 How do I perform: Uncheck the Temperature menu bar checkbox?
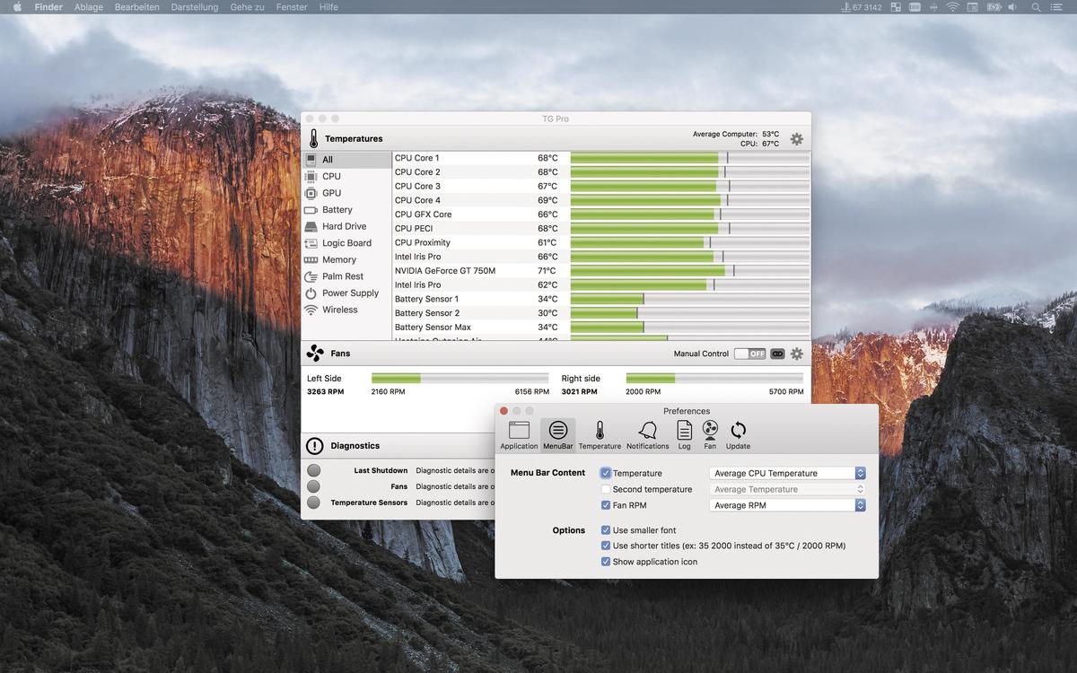[x=606, y=473]
